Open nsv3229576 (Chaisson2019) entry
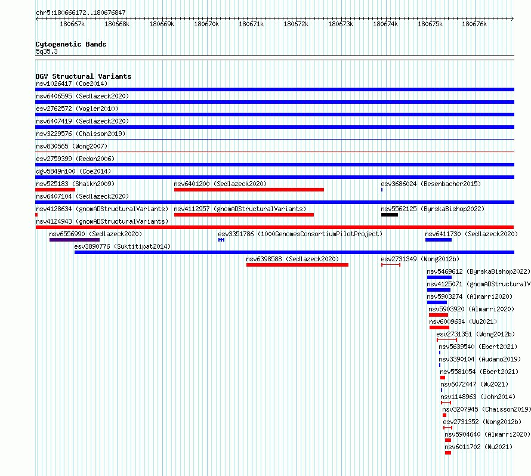This screenshot has width=531, height=476. pos(81,134)
